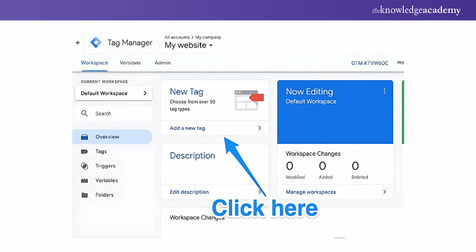Screen dimensions: 476x252
Task: Click the back arrow beside Tag Manager
Action: coord(78,43)
